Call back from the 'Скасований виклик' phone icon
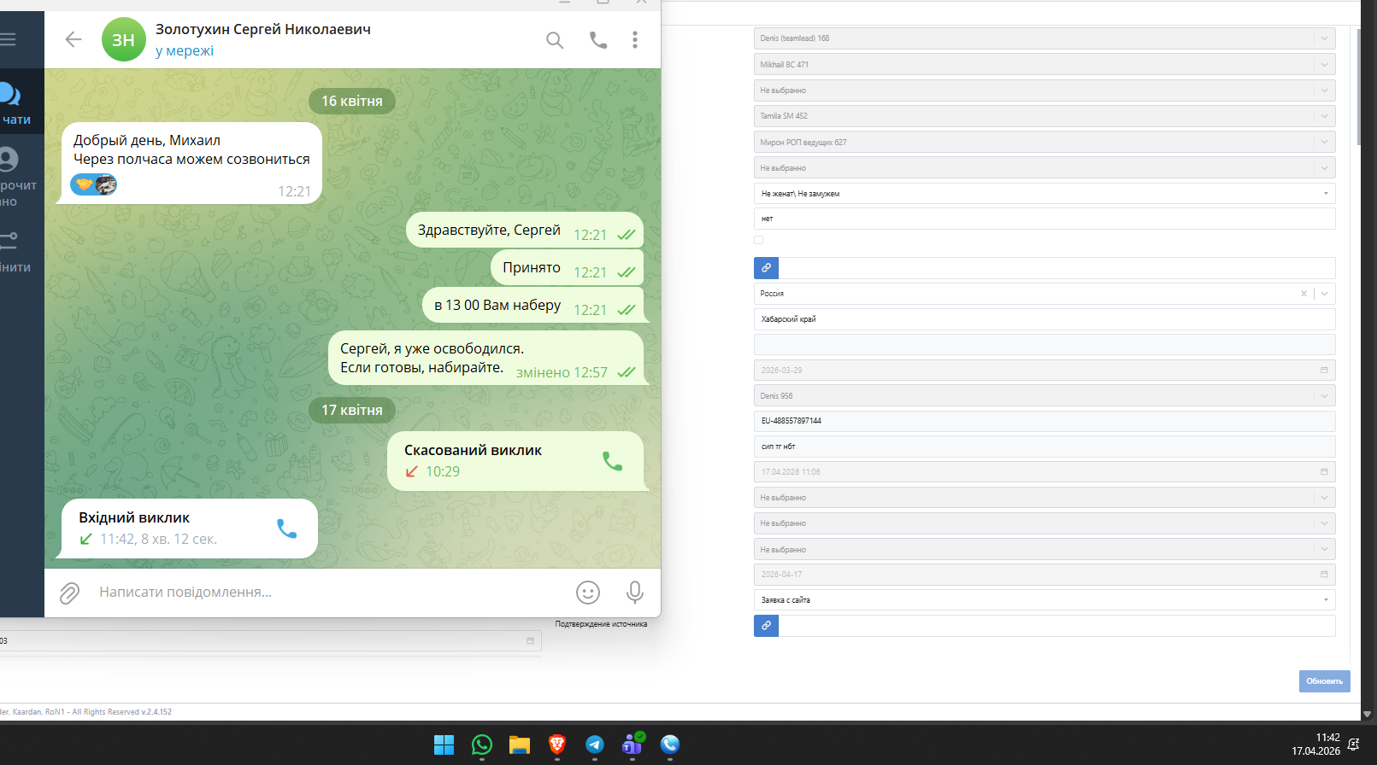The width and height of the screenshot is (1377, 765). 613,461
